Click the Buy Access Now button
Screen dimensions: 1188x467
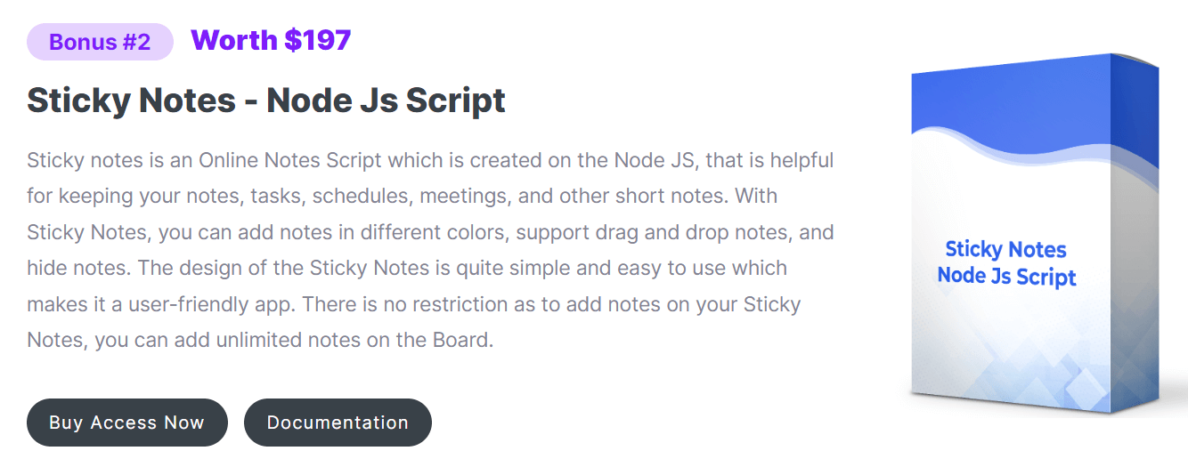127,423
